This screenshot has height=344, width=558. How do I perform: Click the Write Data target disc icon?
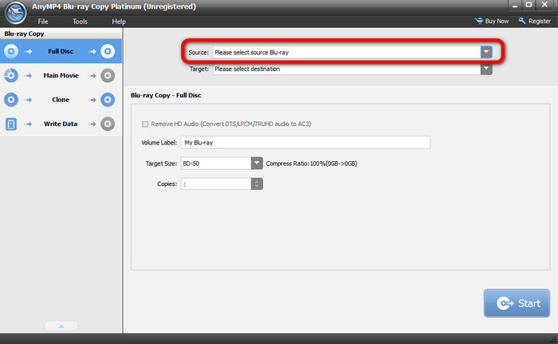point(108,124)
